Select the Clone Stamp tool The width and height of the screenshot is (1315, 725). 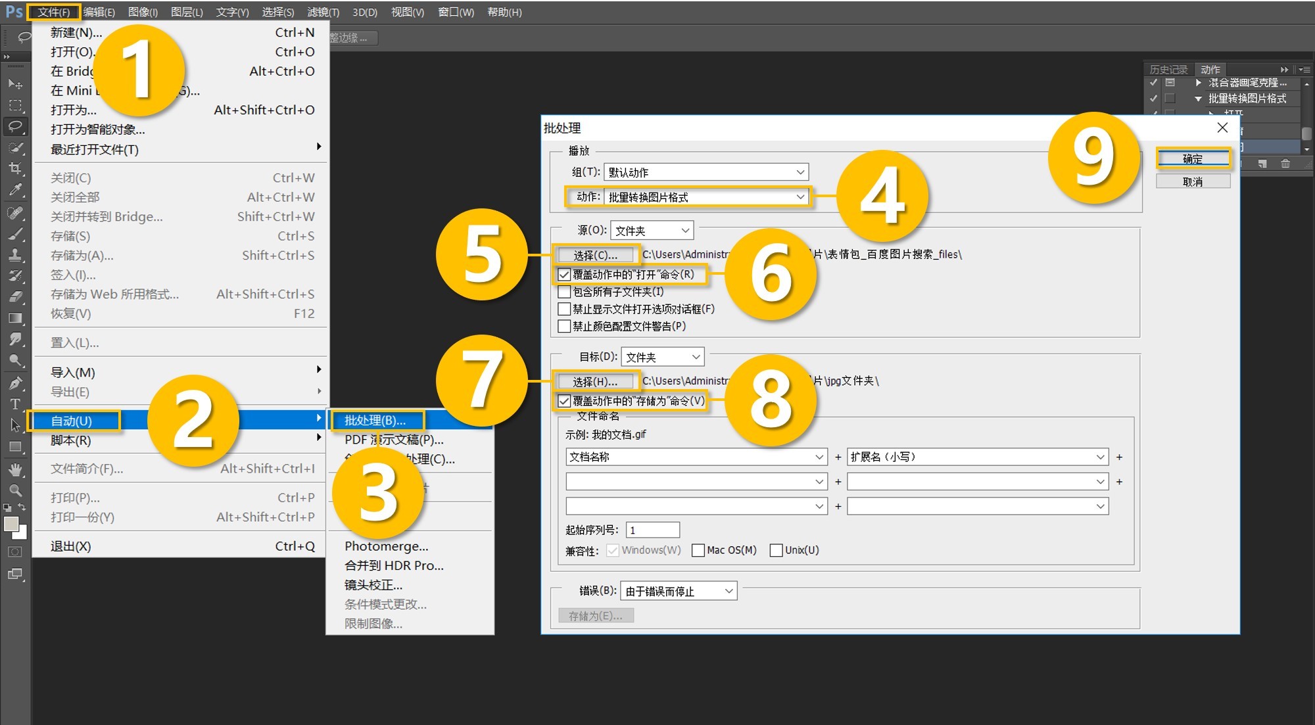click(15, 255)
